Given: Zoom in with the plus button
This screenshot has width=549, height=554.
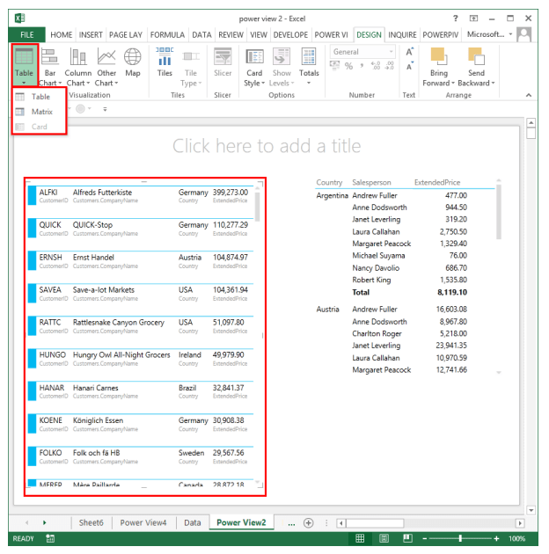Looking at the screenshot, I should pyautogui.click(x=496, y=538).
